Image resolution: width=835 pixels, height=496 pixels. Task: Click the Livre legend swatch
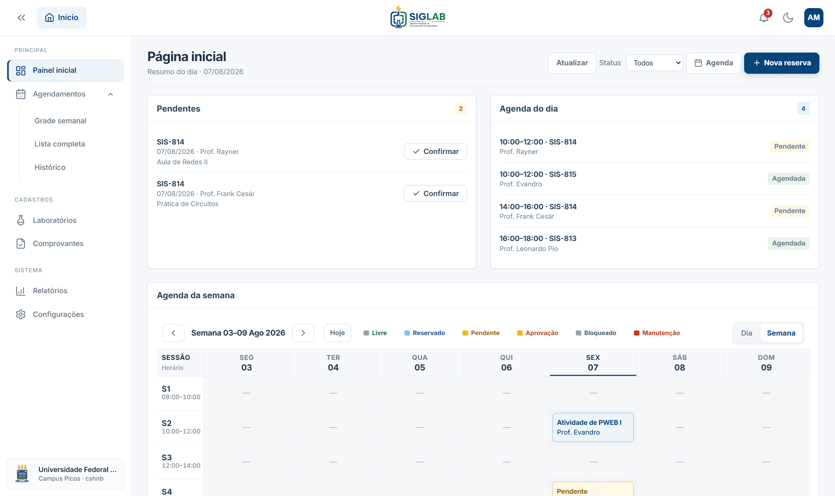pos(366,333)
